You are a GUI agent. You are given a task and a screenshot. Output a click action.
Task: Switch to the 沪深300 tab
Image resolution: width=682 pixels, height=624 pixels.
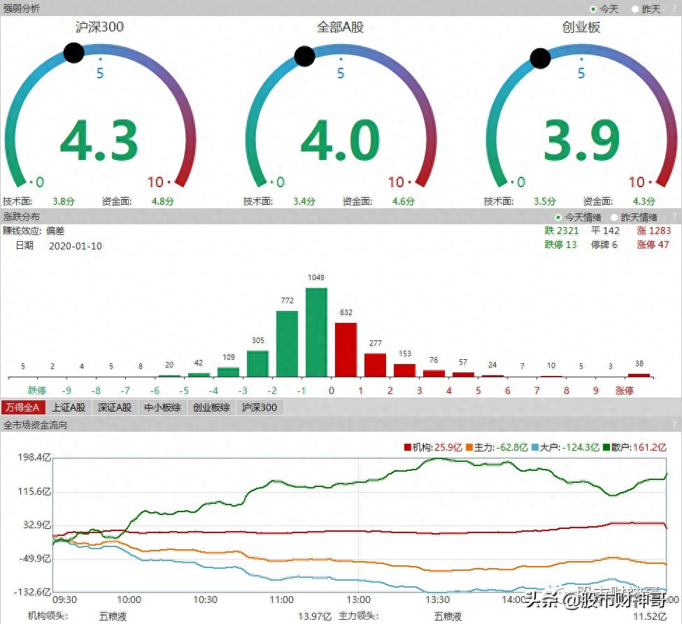pyautogui.click(x=260, y=407)
